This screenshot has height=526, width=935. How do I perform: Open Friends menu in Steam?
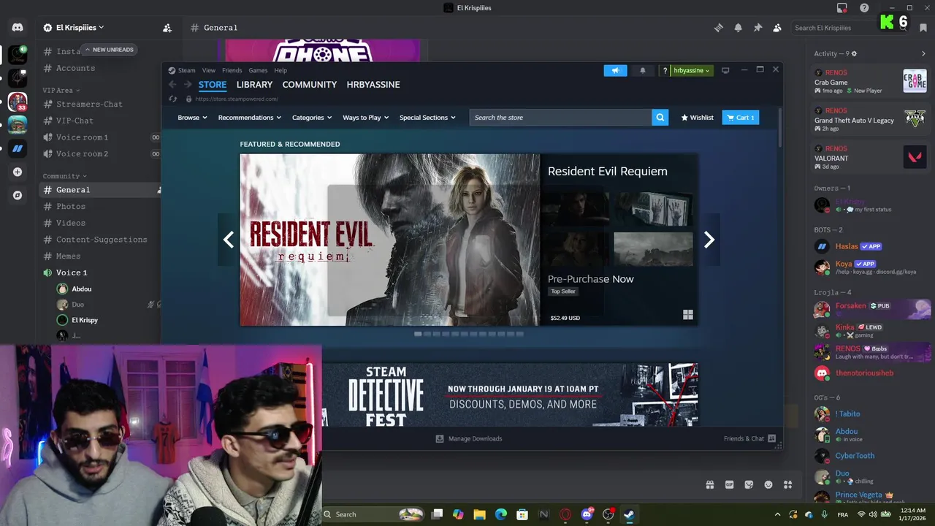(232, 70)
